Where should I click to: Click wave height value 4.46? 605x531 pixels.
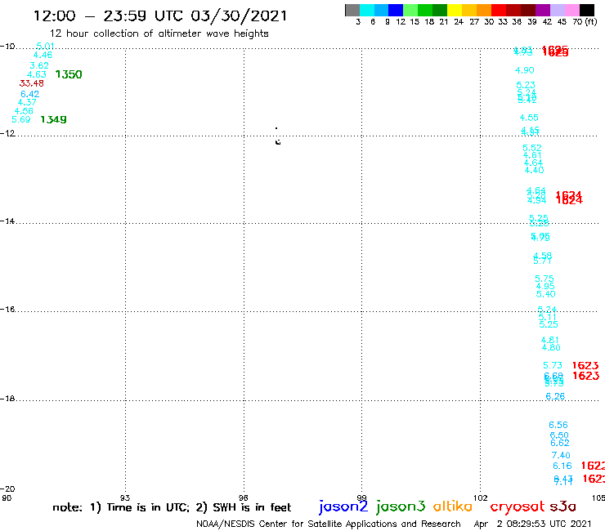pos(43,56)
